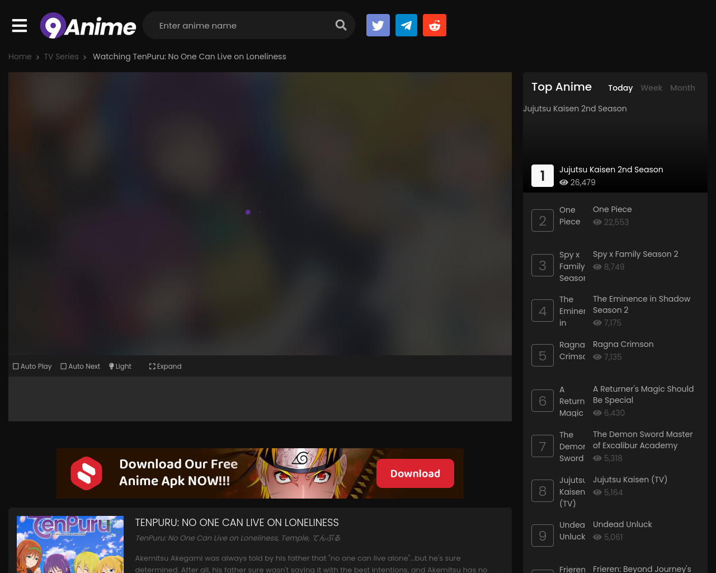Click the TENPURU: NO ONE CAN LIVE ON LONELINESS title
The height and width of the screenshot is (573, 716).
pos(237,523)
